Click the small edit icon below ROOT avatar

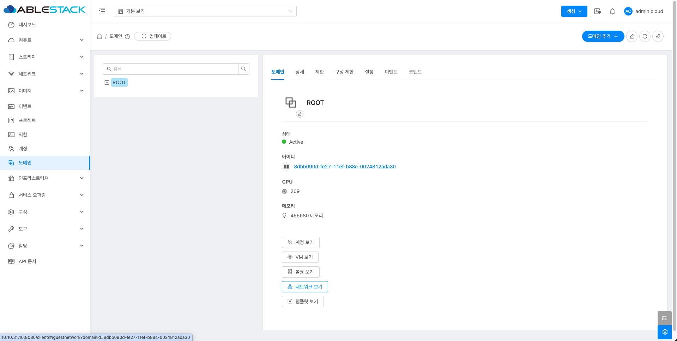point(300,114)
